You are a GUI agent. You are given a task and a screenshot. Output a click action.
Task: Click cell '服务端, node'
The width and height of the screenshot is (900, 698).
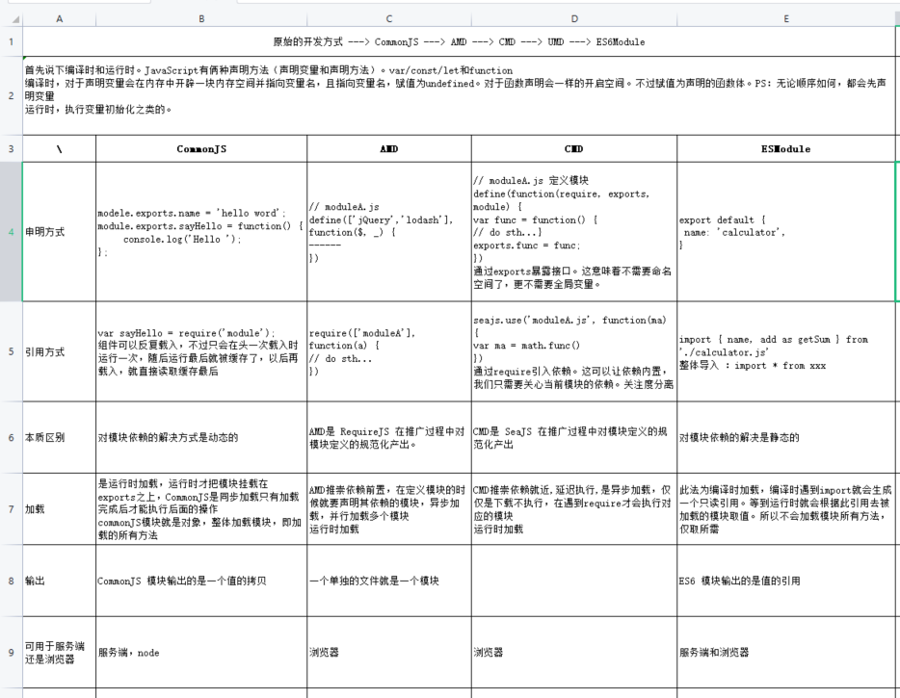coord(201,653)
